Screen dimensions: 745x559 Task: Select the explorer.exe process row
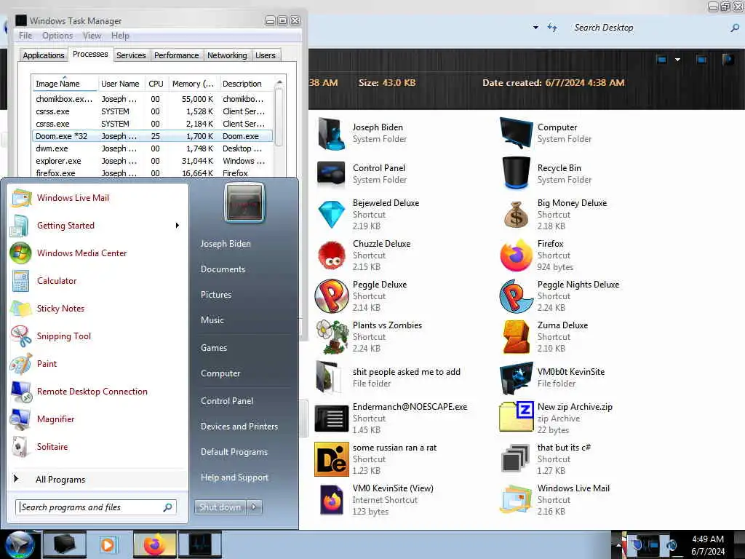point(152,161)
